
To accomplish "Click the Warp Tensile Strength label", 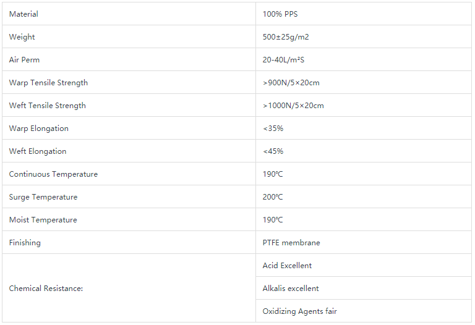I will pos(48,83).
